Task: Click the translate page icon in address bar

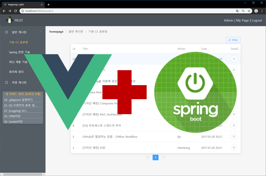Action: click(237, 11)
